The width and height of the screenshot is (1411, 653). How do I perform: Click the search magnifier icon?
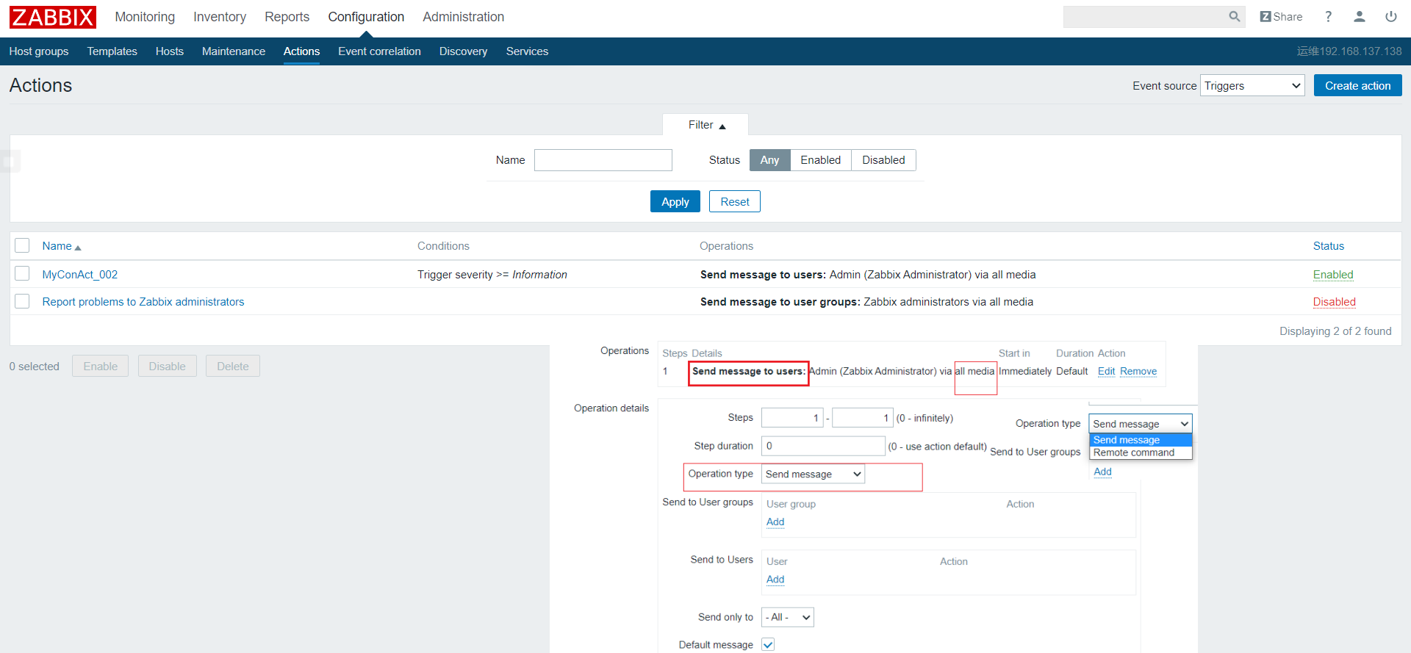pyautogui.click(x=1234, y=17)
